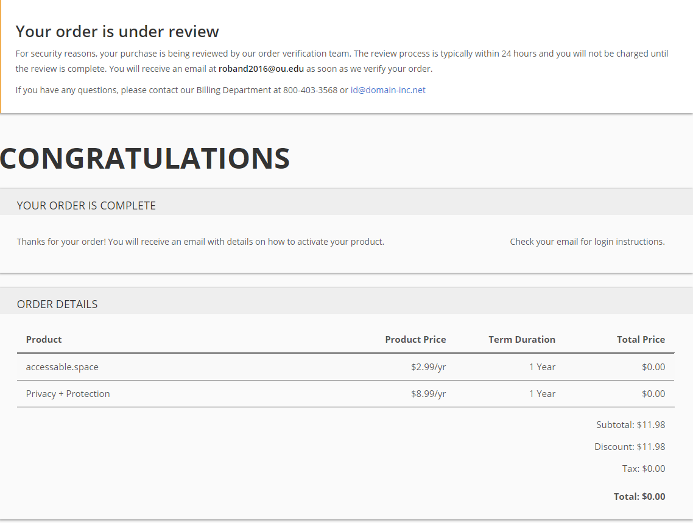Click the Product column header
The width and height of the screenshot is (693, 523).
click(44, 339)
